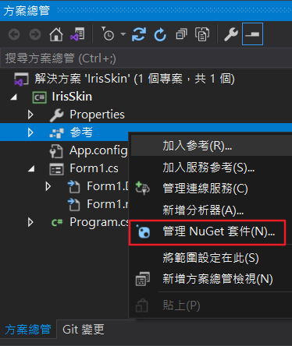
Task: Expand the Program.cs node
Action: (x=30, y=222)
